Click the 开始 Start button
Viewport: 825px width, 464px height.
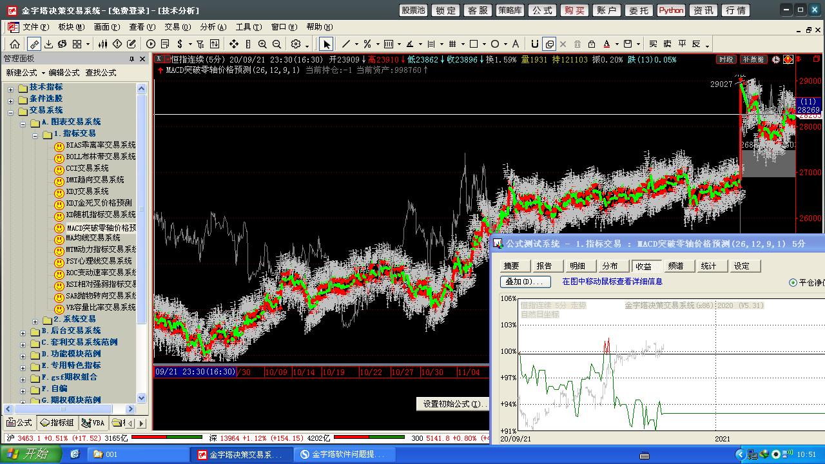click(30, 454)
